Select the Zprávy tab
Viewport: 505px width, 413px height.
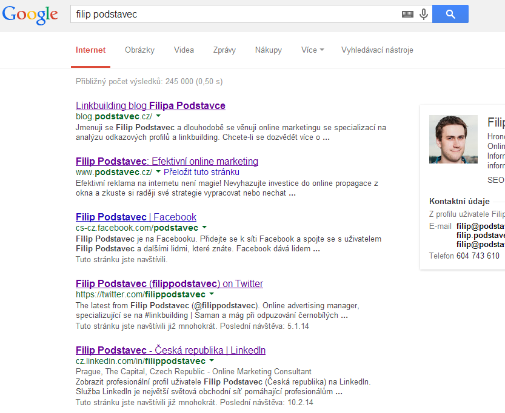pyautogui.click(x=224, y=50)
